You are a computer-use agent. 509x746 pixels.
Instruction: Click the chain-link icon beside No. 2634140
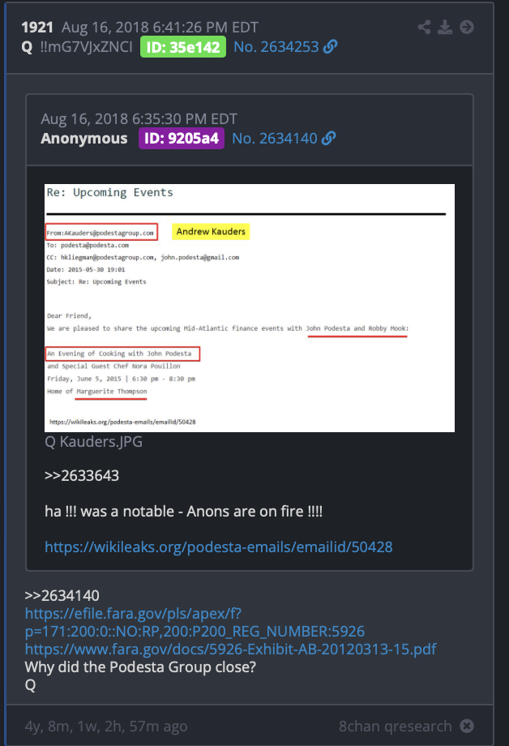click(329, 139)
